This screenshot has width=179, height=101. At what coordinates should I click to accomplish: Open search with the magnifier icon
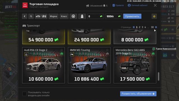coord(31,16)
